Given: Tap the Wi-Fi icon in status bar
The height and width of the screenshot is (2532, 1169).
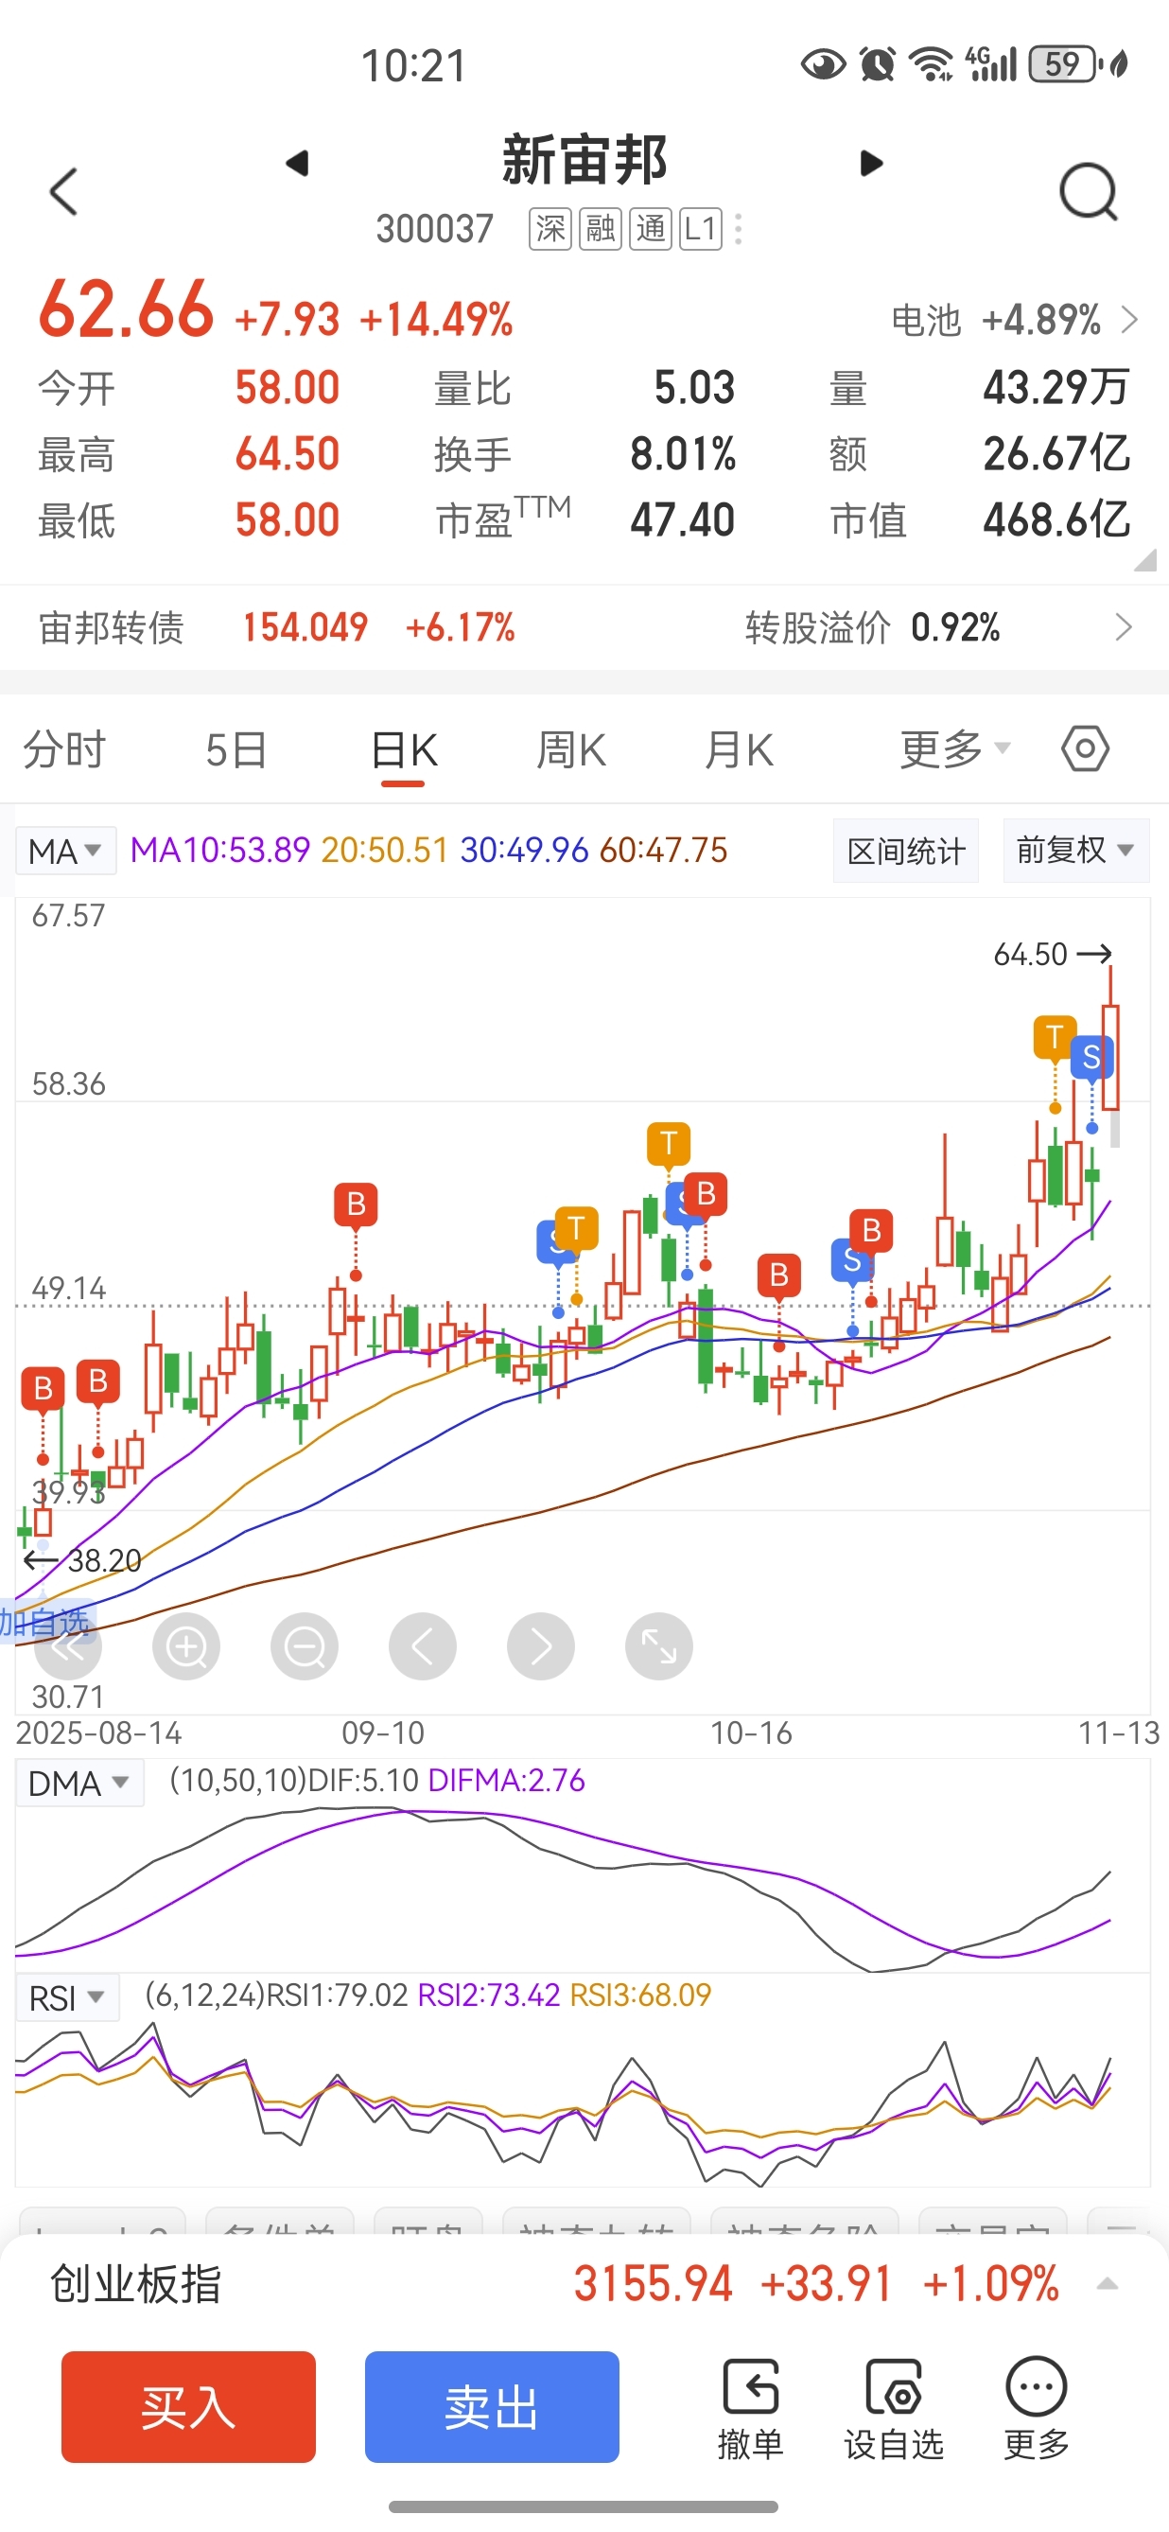Looking at the screenshot, I should [x=931, y=65].
